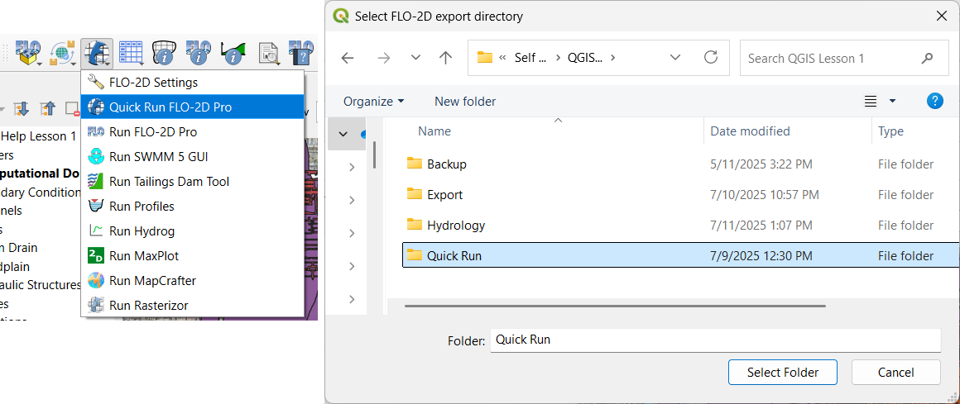Open the view options dropdown arrow
Screen dimensions: 960x404
pos(892,102)
